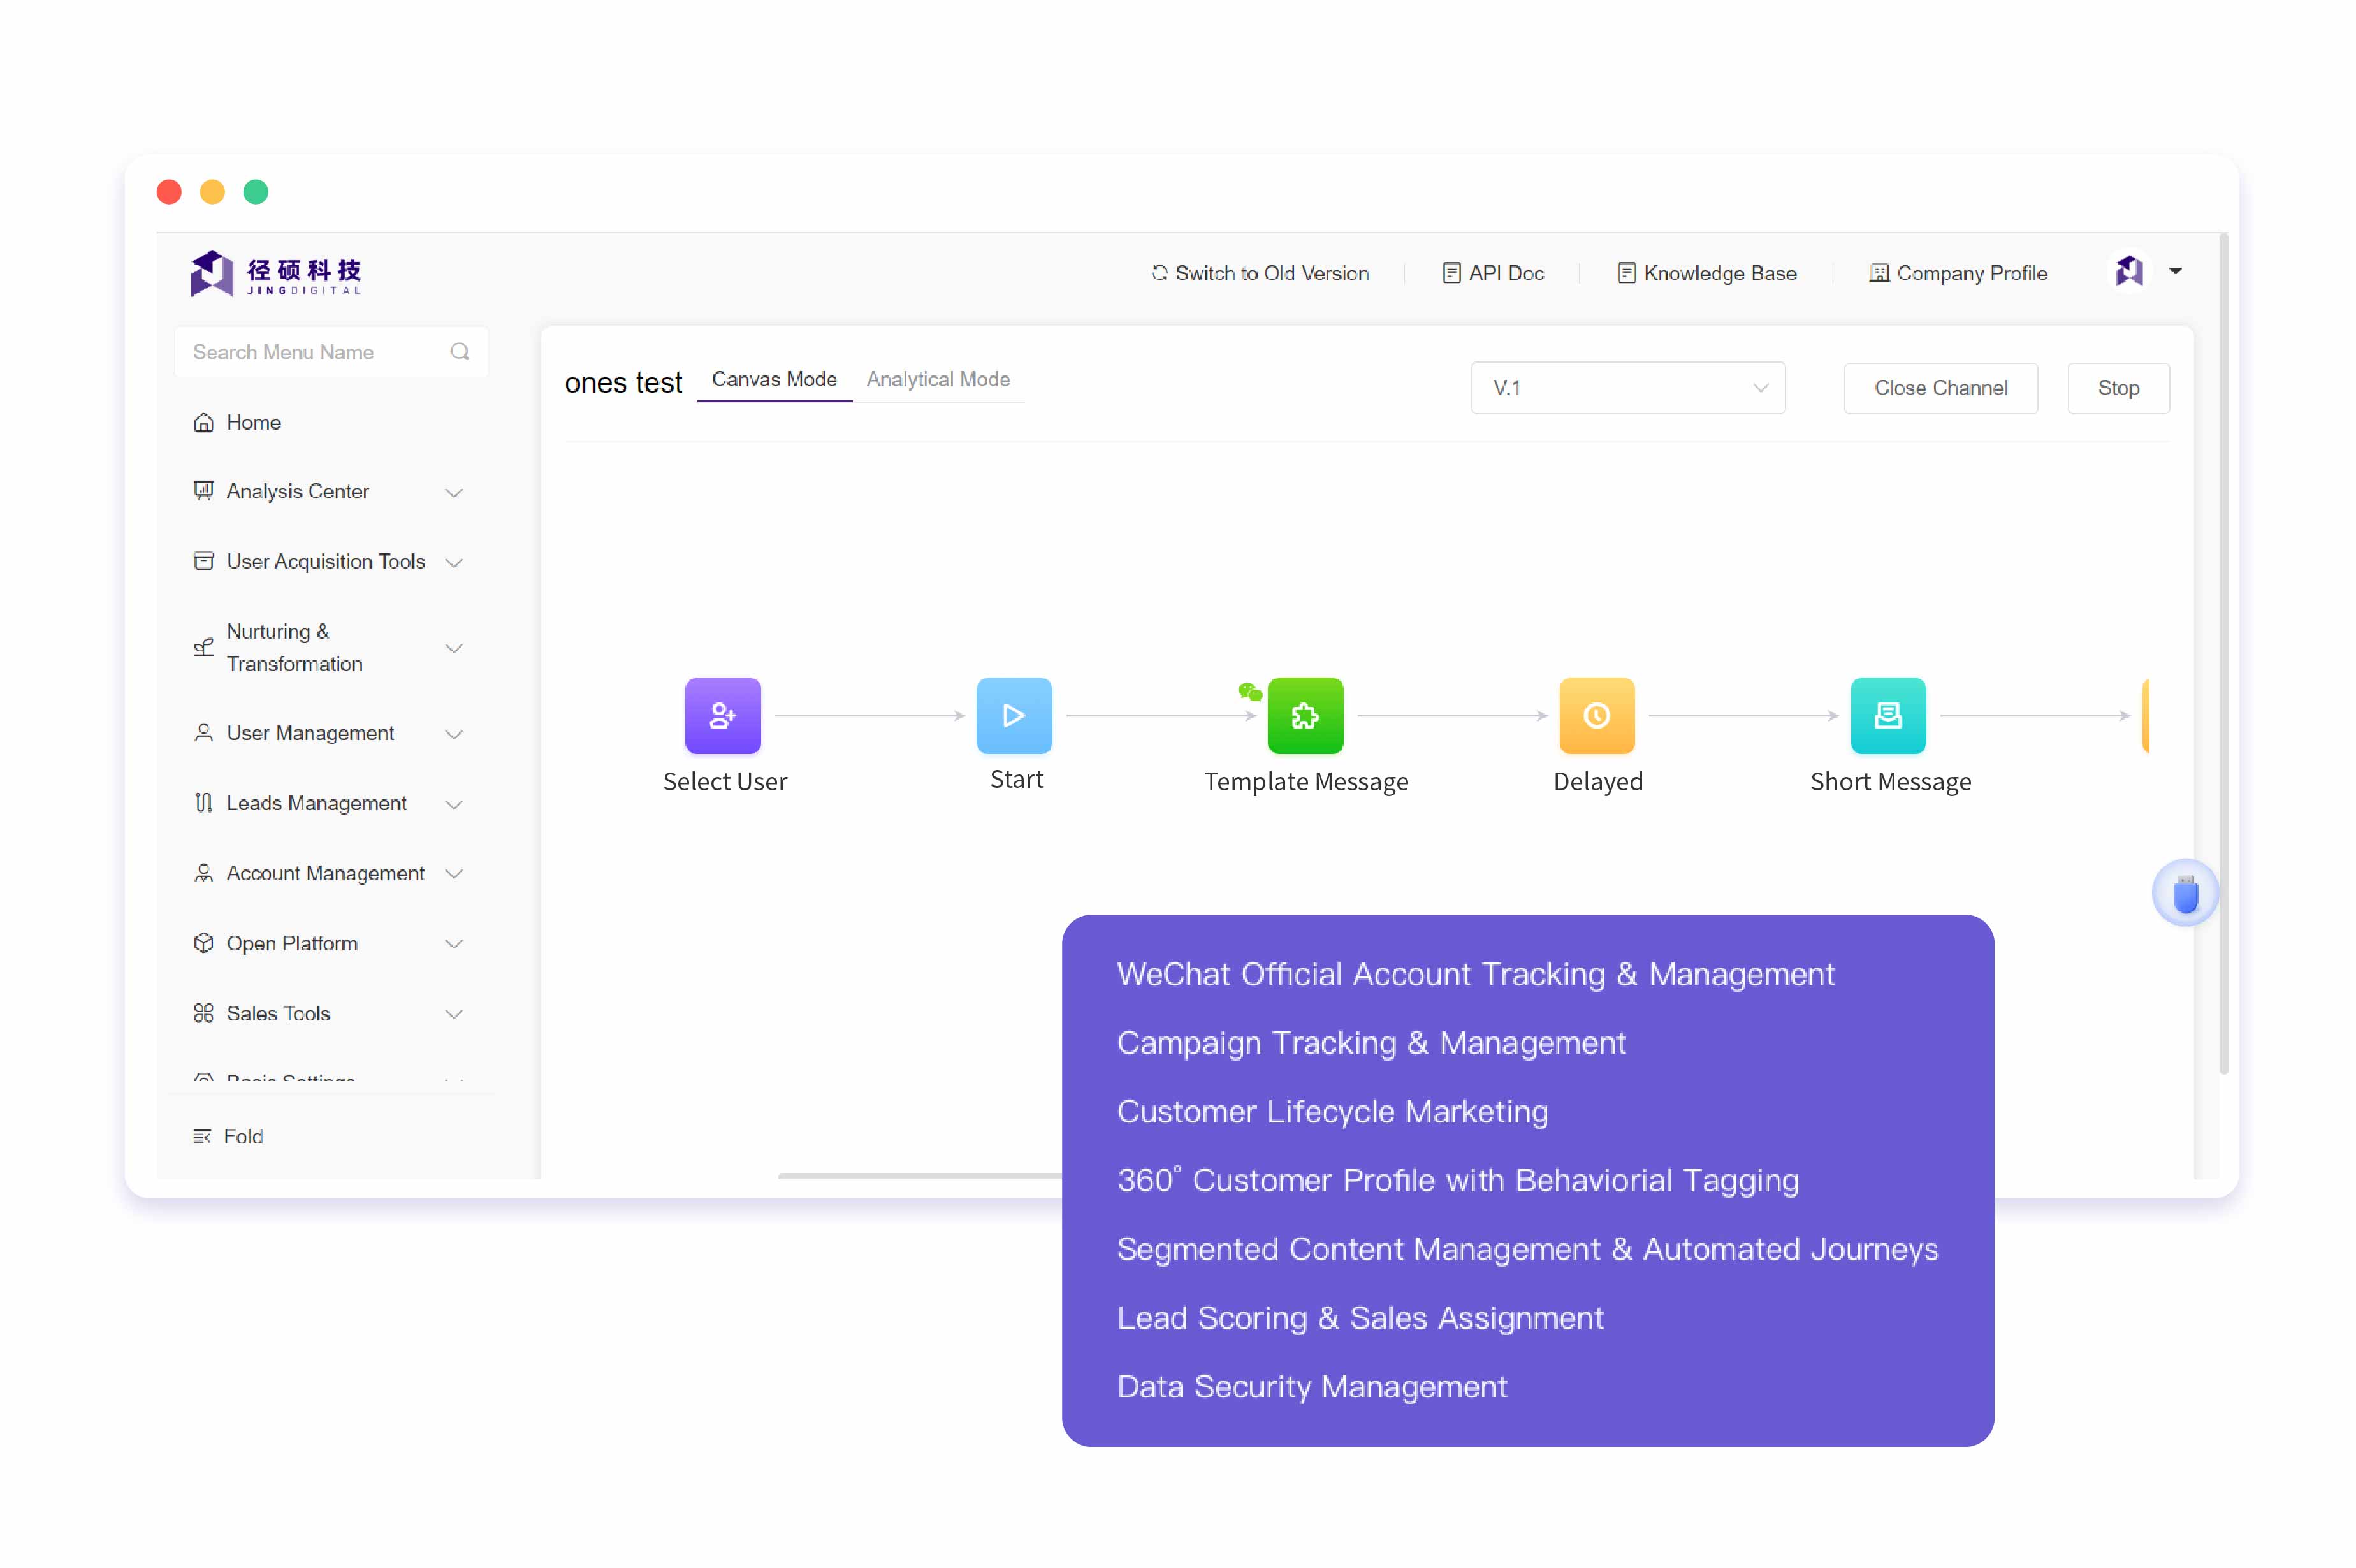Click the Home house icon

204,423
